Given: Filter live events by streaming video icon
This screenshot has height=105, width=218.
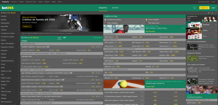Looking at the screenshot, I should click(65, 38).
